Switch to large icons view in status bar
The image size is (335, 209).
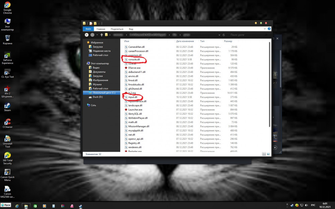coord(268,154)
